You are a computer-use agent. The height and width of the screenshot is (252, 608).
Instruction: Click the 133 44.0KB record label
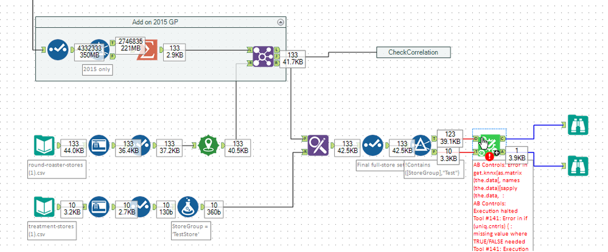click(73, 148)
